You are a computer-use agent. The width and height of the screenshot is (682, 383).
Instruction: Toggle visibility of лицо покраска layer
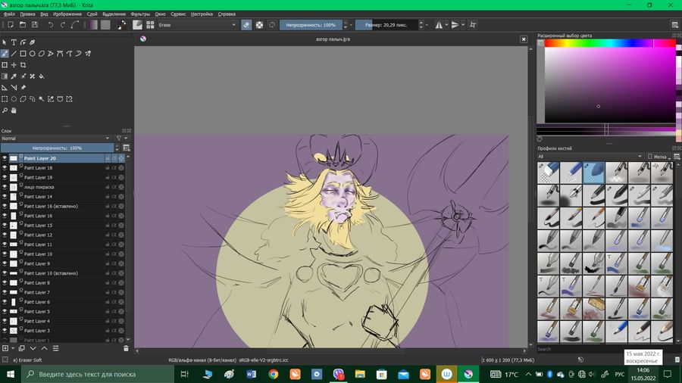click(5, 187)
